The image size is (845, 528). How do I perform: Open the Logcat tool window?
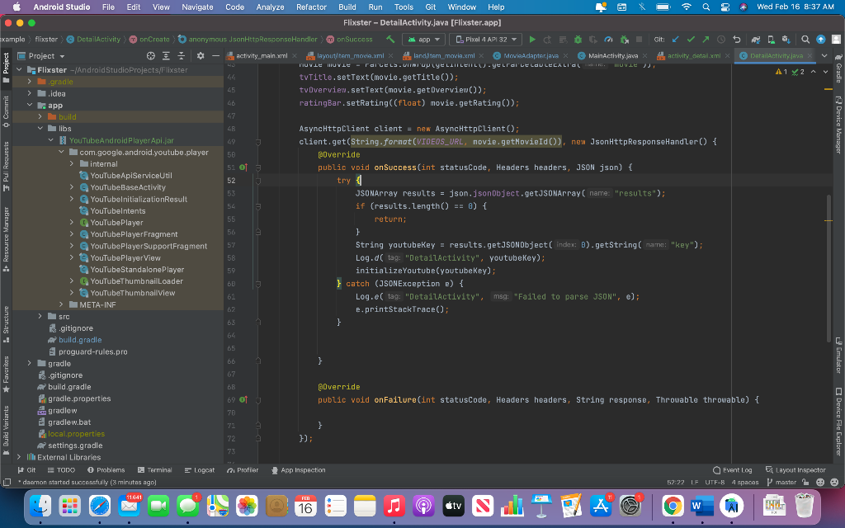200,470
